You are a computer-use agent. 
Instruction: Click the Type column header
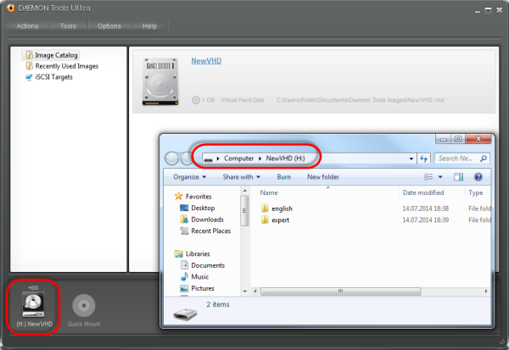[478, 192]
